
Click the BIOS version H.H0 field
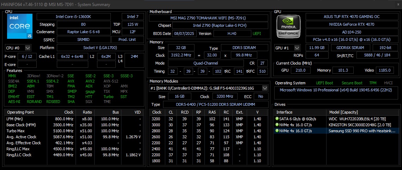coord(232,34)
